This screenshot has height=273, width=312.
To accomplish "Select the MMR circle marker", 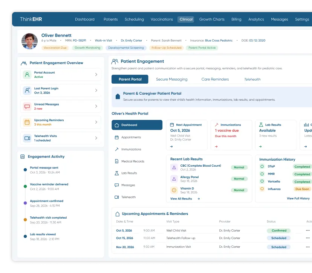I will click(262, 174).
